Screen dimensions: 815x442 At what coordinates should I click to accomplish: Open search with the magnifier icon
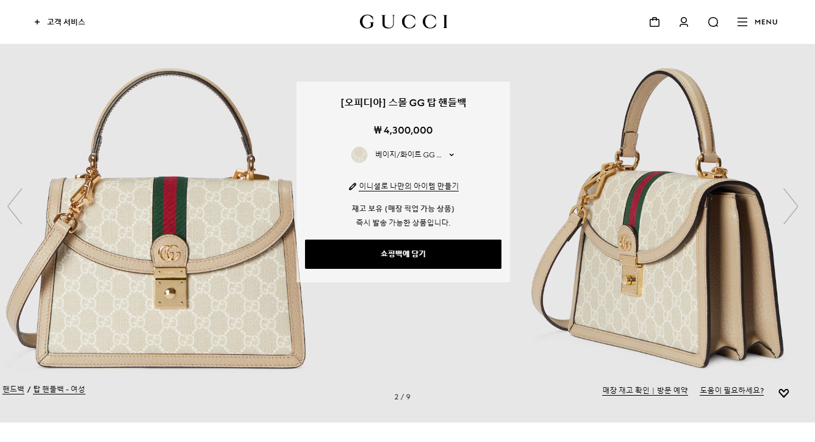pos(713,22)
